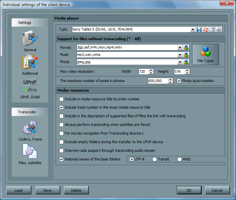
Task: Expand the Music formats dropdown
Action: [x=180, y=55]
